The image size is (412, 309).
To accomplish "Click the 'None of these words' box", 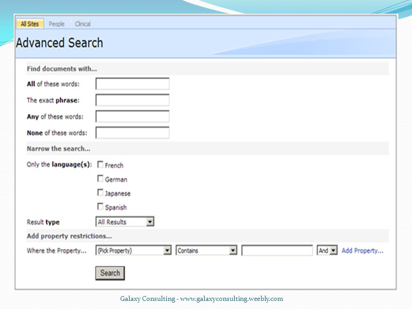I will [133, 133].
